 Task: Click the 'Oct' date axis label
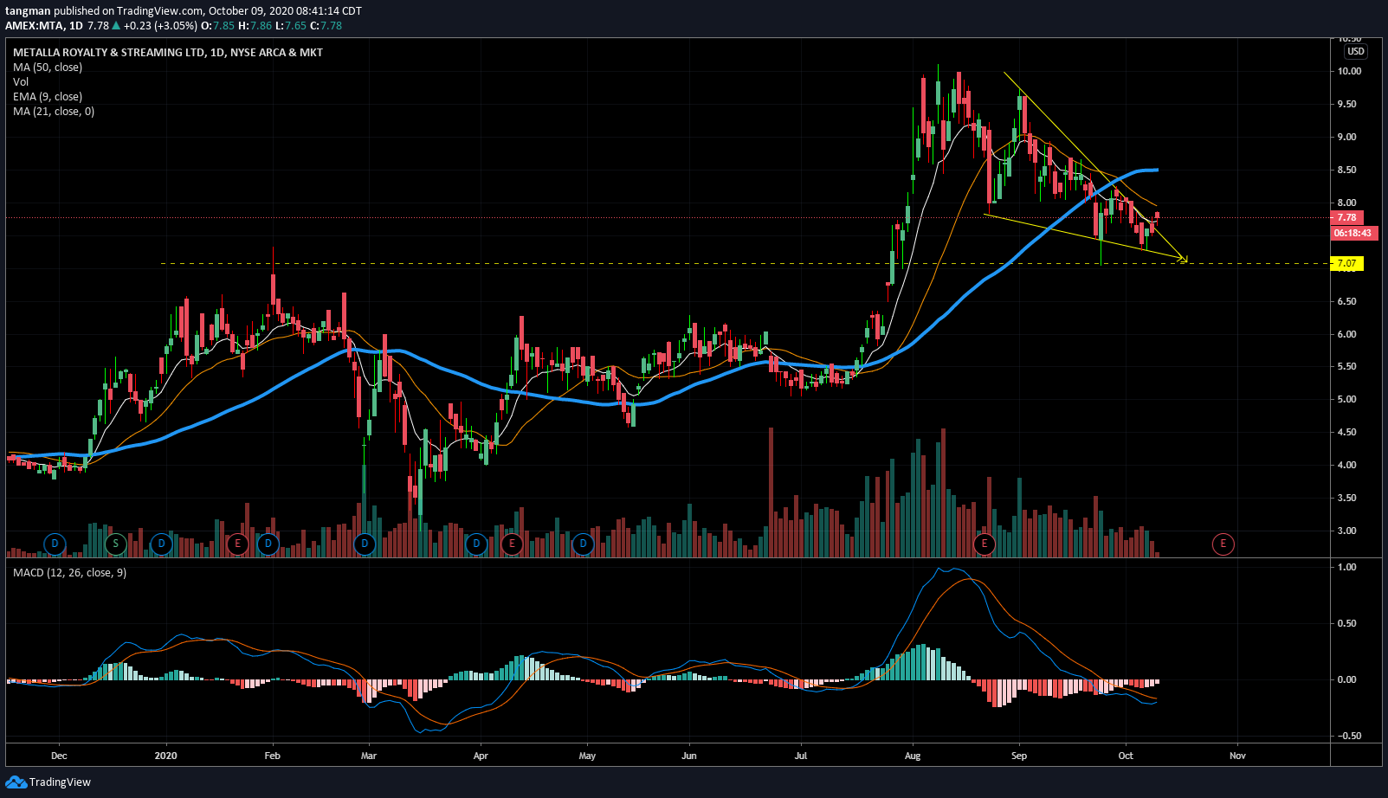(x=1126, y=756)
